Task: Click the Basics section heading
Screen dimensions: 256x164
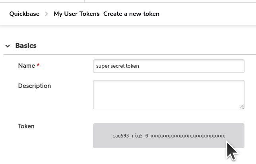Action: click(x=26, y=46)
